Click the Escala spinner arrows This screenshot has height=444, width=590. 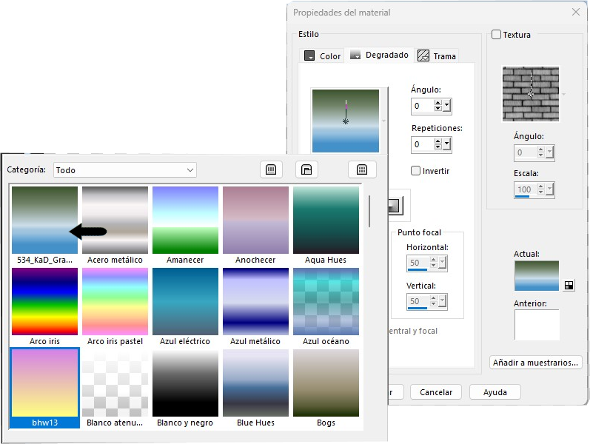(x=540, y=189)
